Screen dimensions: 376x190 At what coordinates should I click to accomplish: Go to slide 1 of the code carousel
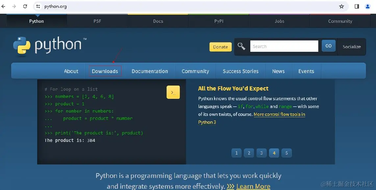click(x=237, y=153)
